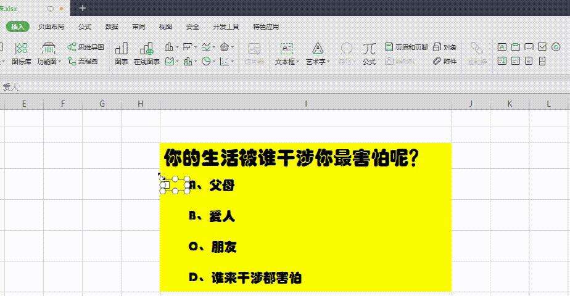Click the option text D、谁来干涉都害怕
Screen dimensions: 570x296
click(245, 278)
